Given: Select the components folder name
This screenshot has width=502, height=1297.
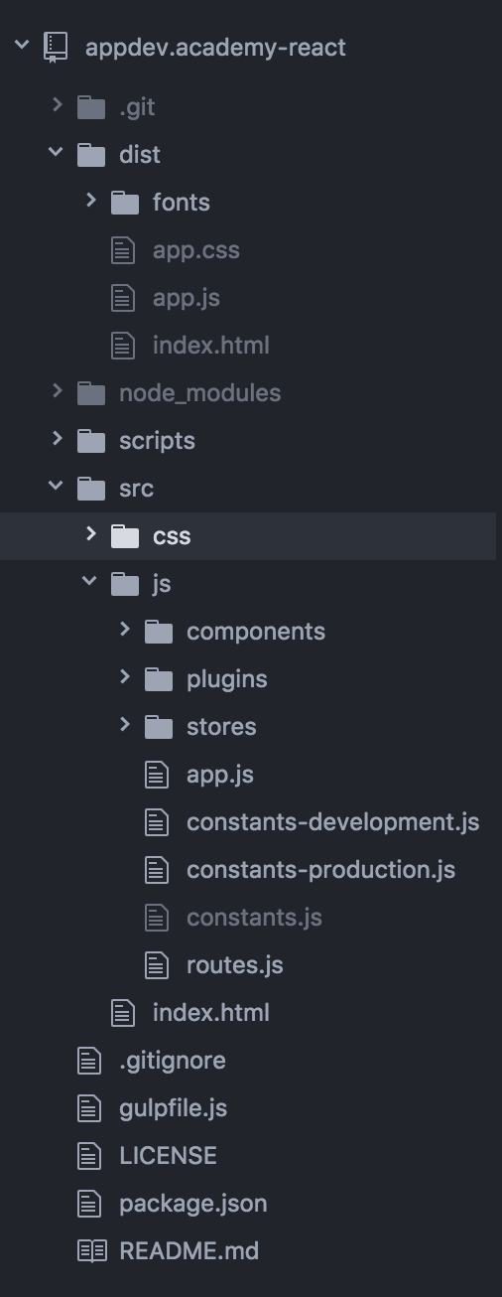Looking at the screenshot, I should click(x=256, y=632).
